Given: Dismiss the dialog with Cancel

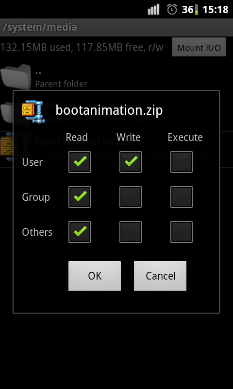Looking at the screenshot, I should 160,276.
